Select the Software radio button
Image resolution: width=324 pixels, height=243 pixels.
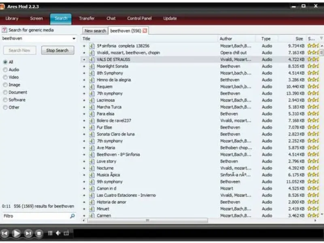5,100
